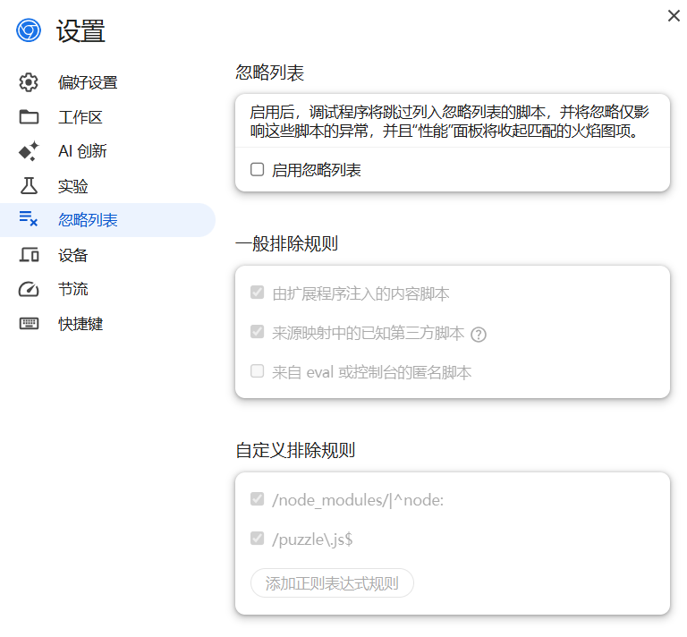Toggle the 由扩展程序注入的内容脚本 checkbox

pyautogui.click(x=258, y=293)
